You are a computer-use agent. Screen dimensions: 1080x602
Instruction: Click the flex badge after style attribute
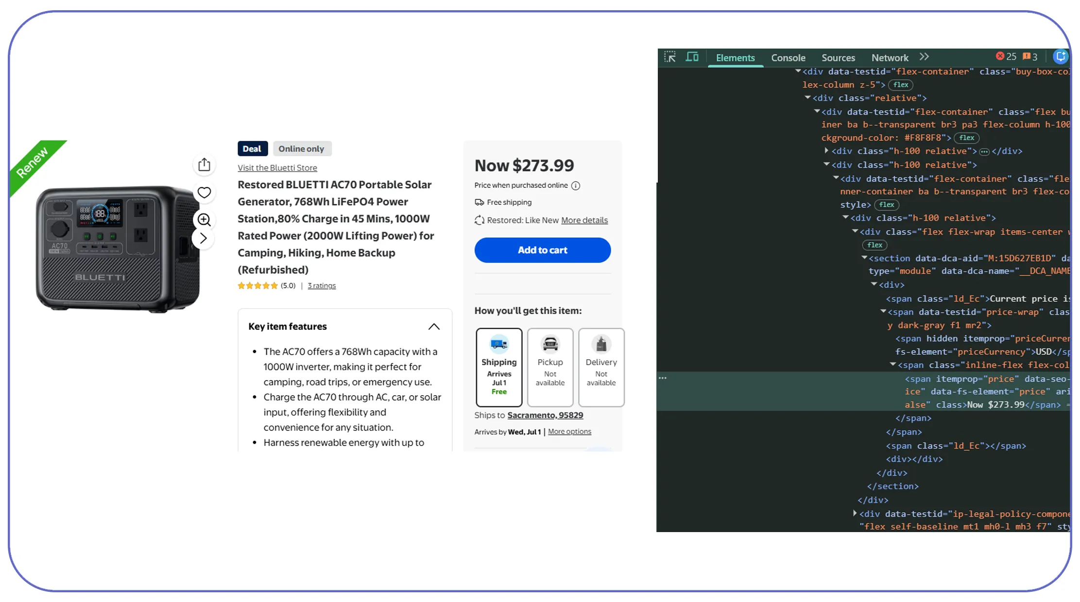tap(887, 205)
